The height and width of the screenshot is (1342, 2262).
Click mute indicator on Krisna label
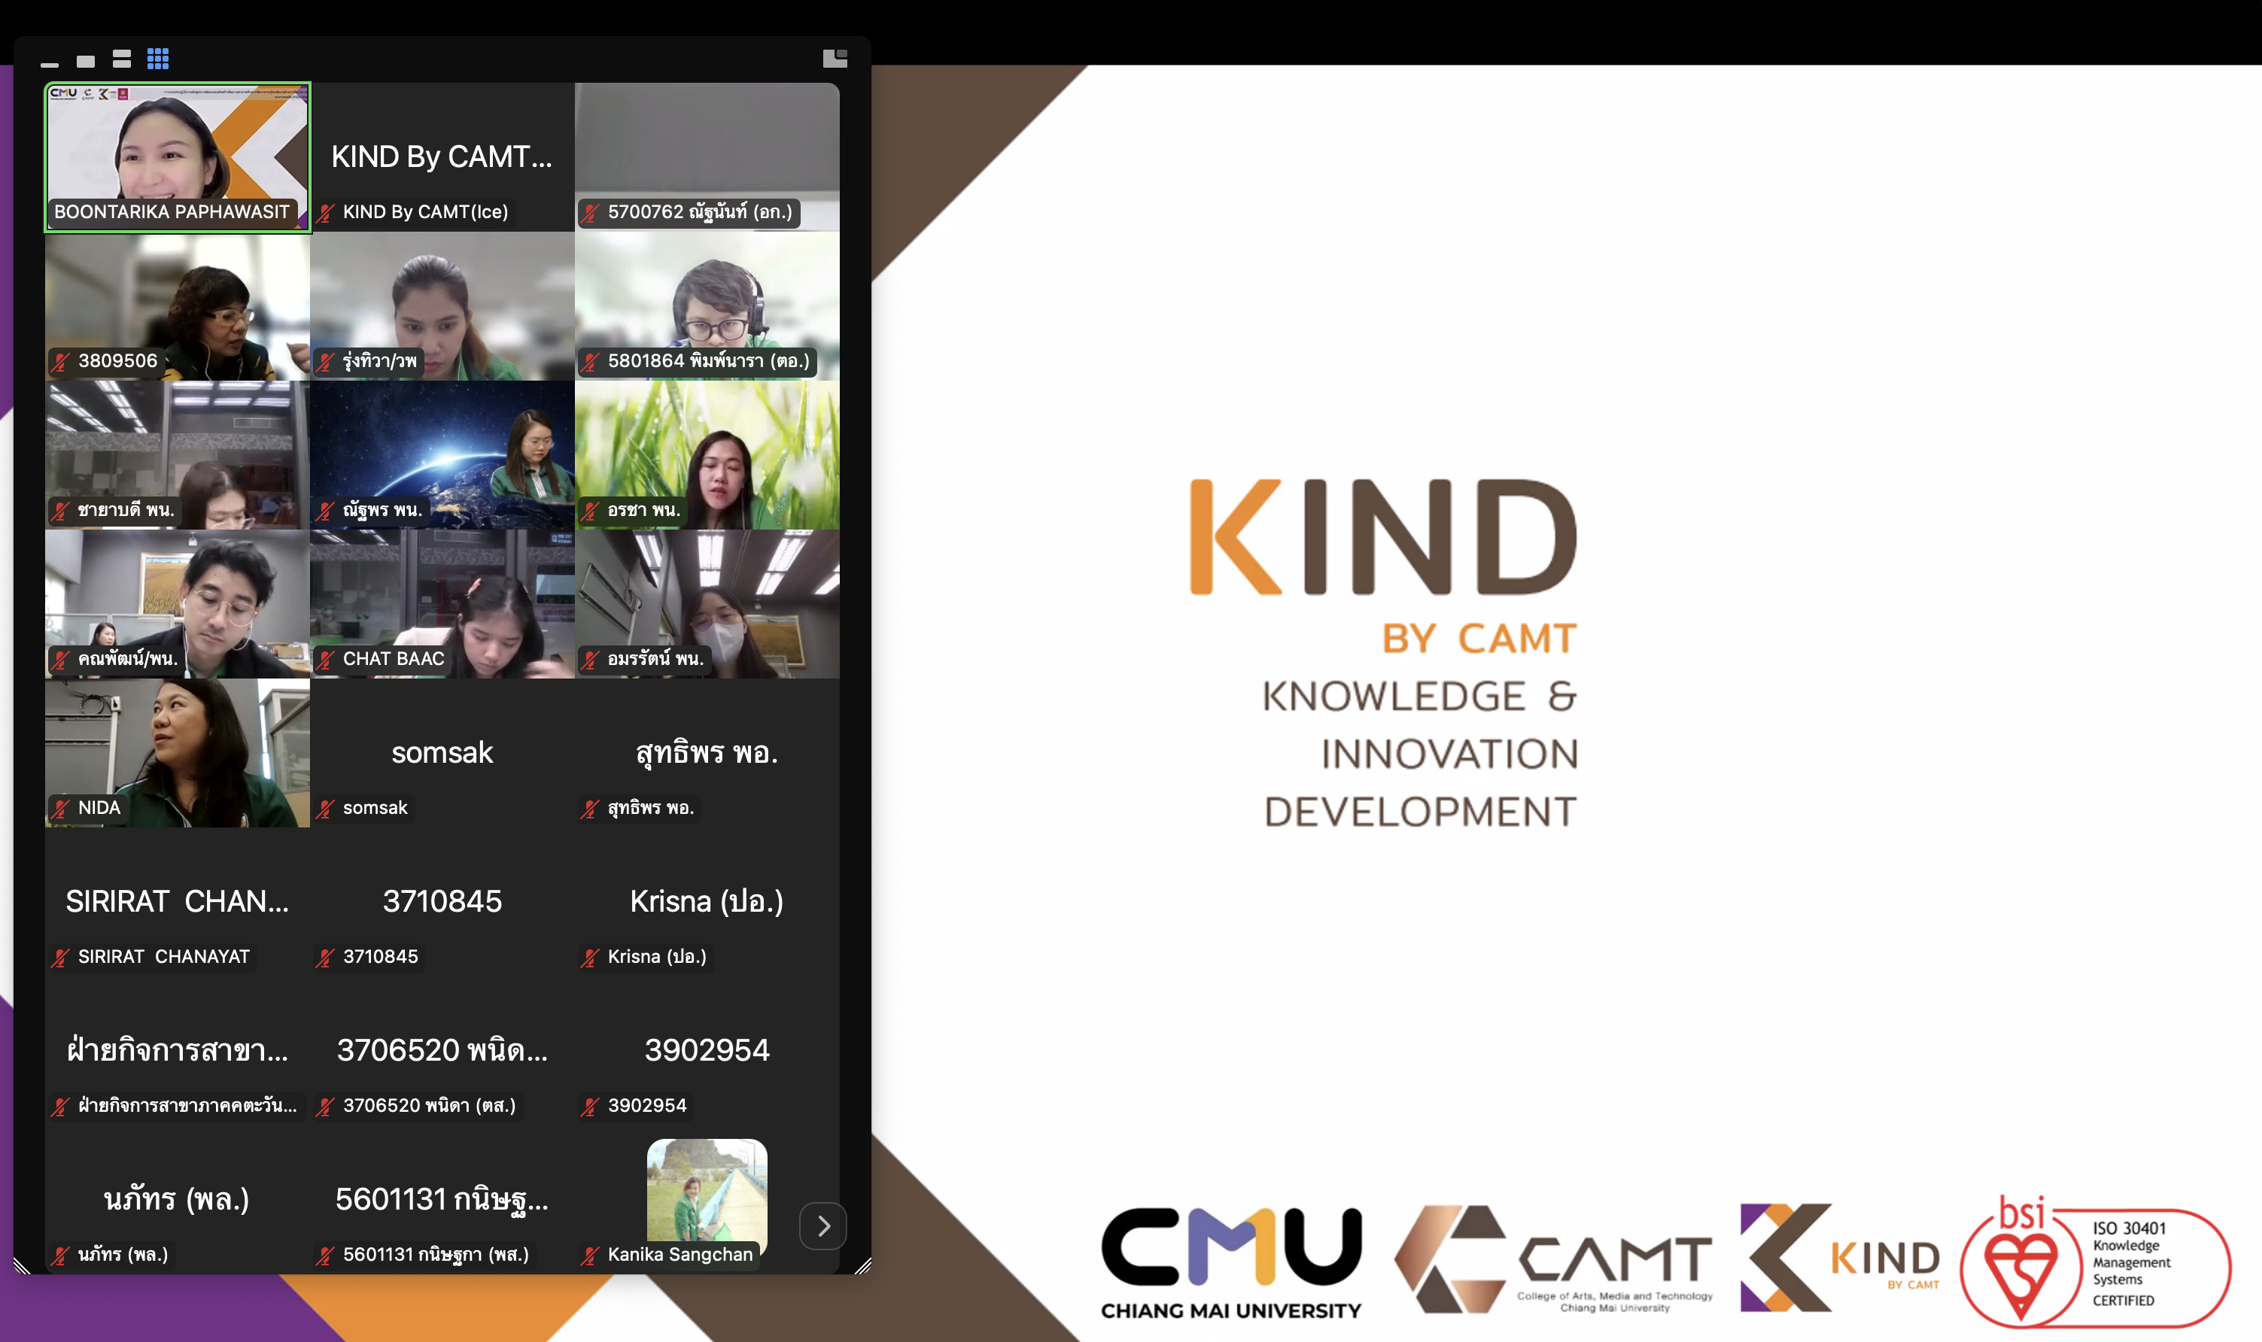click(x=590, y=958)
